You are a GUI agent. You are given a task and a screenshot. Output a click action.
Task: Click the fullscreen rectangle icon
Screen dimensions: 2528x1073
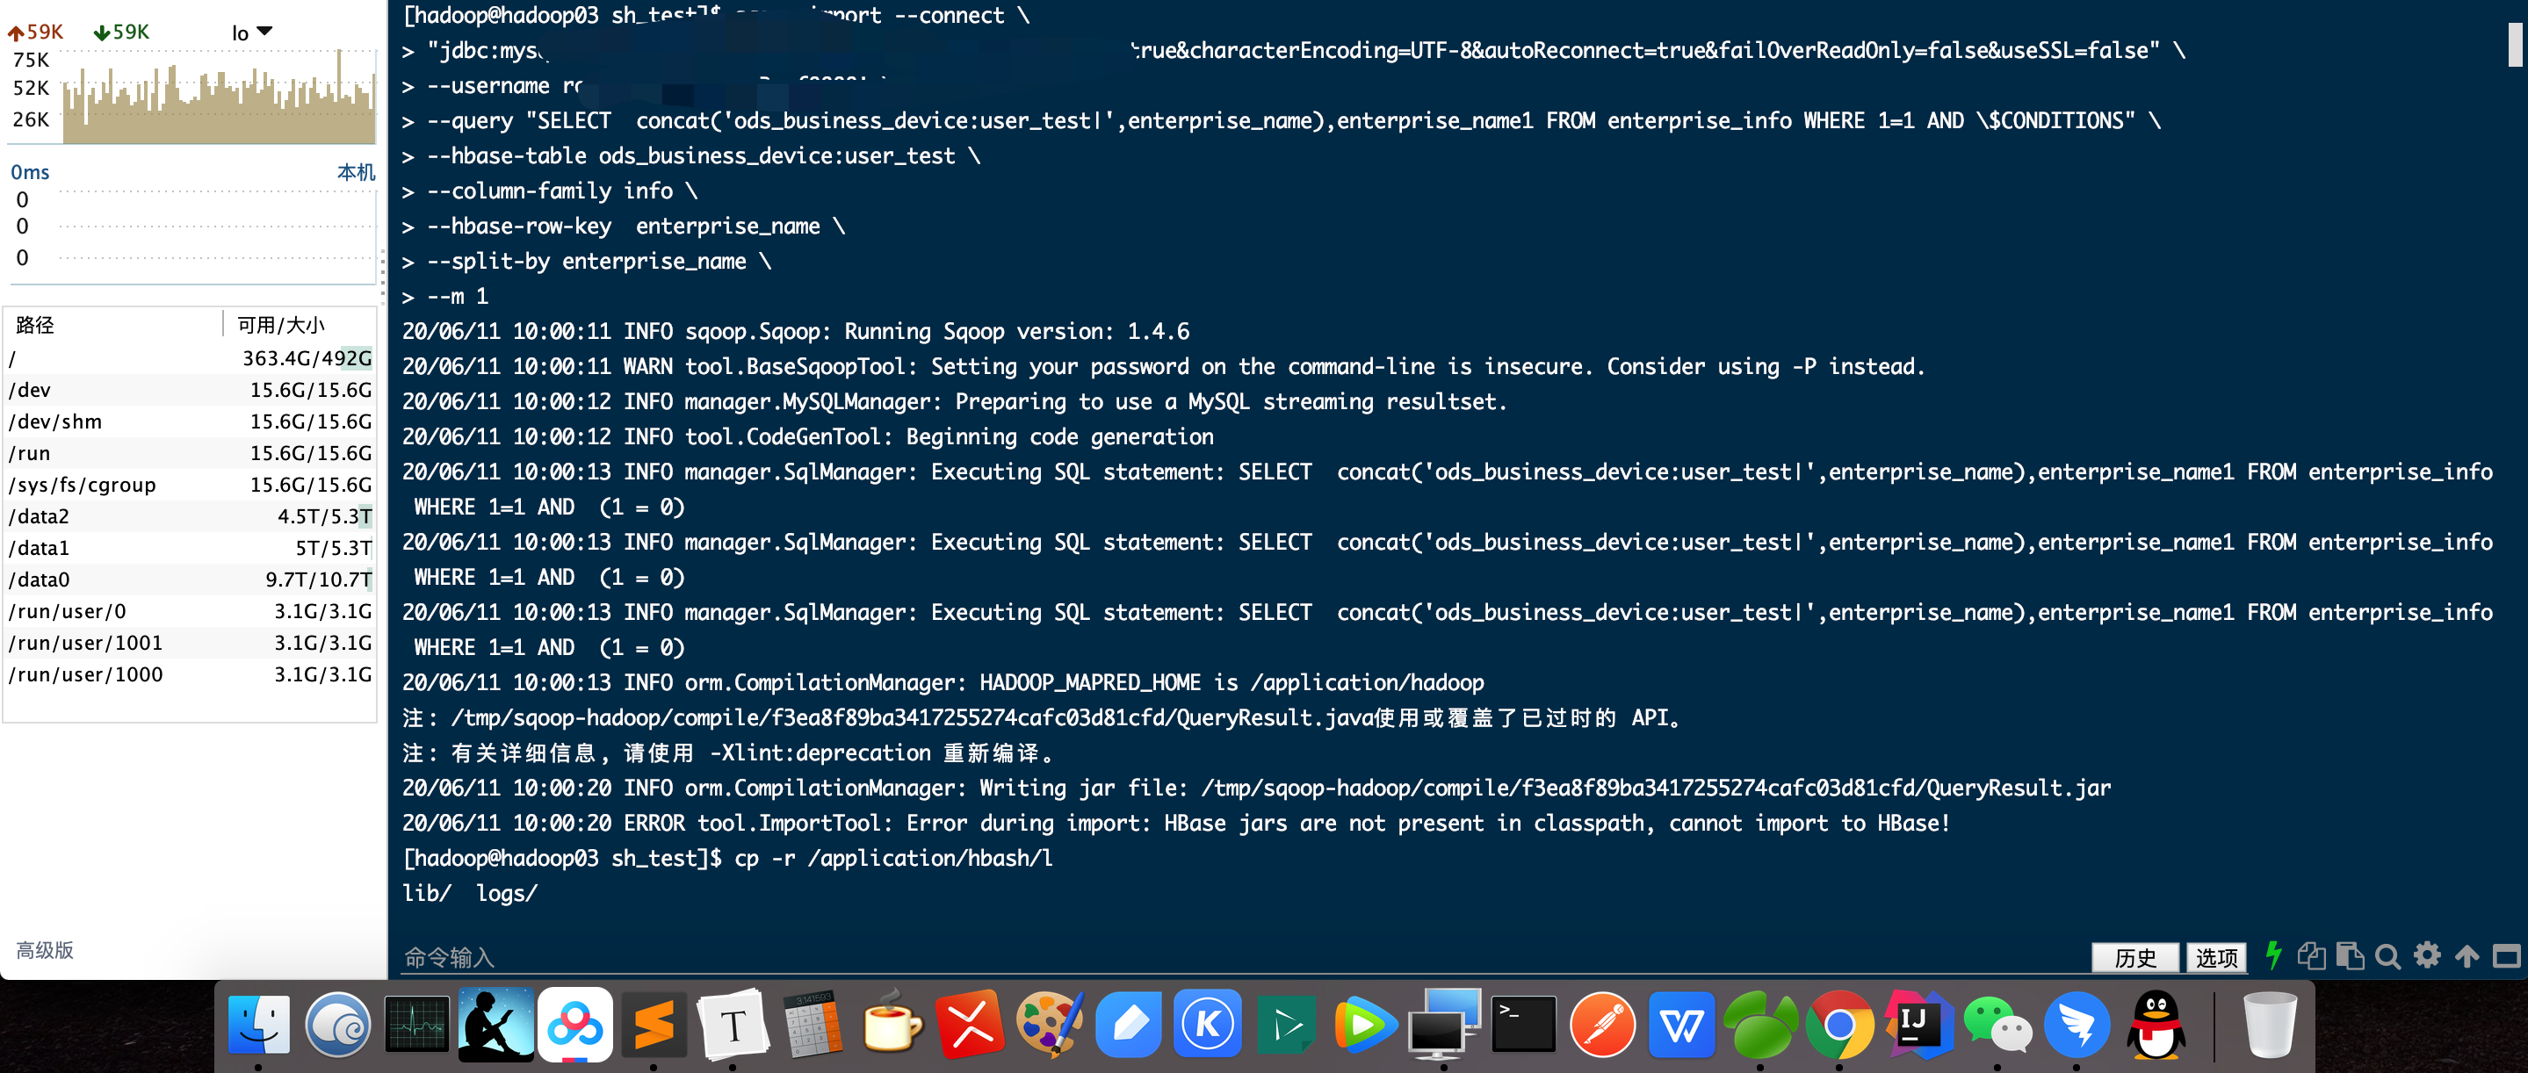click(x=2506, y=956)
